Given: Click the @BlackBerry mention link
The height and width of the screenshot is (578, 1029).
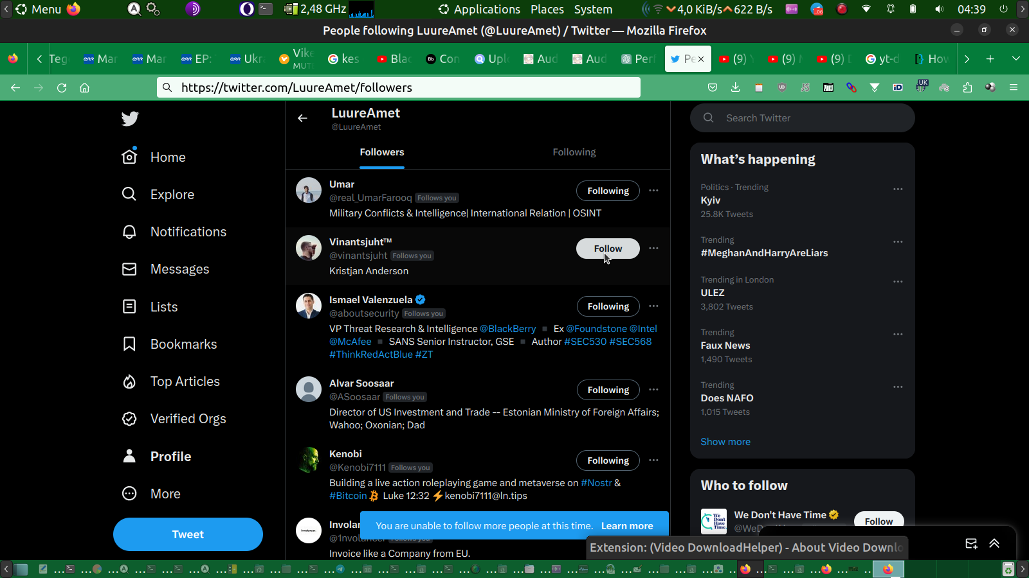Looking at the screenshot, I should click(x=508, y=329).
